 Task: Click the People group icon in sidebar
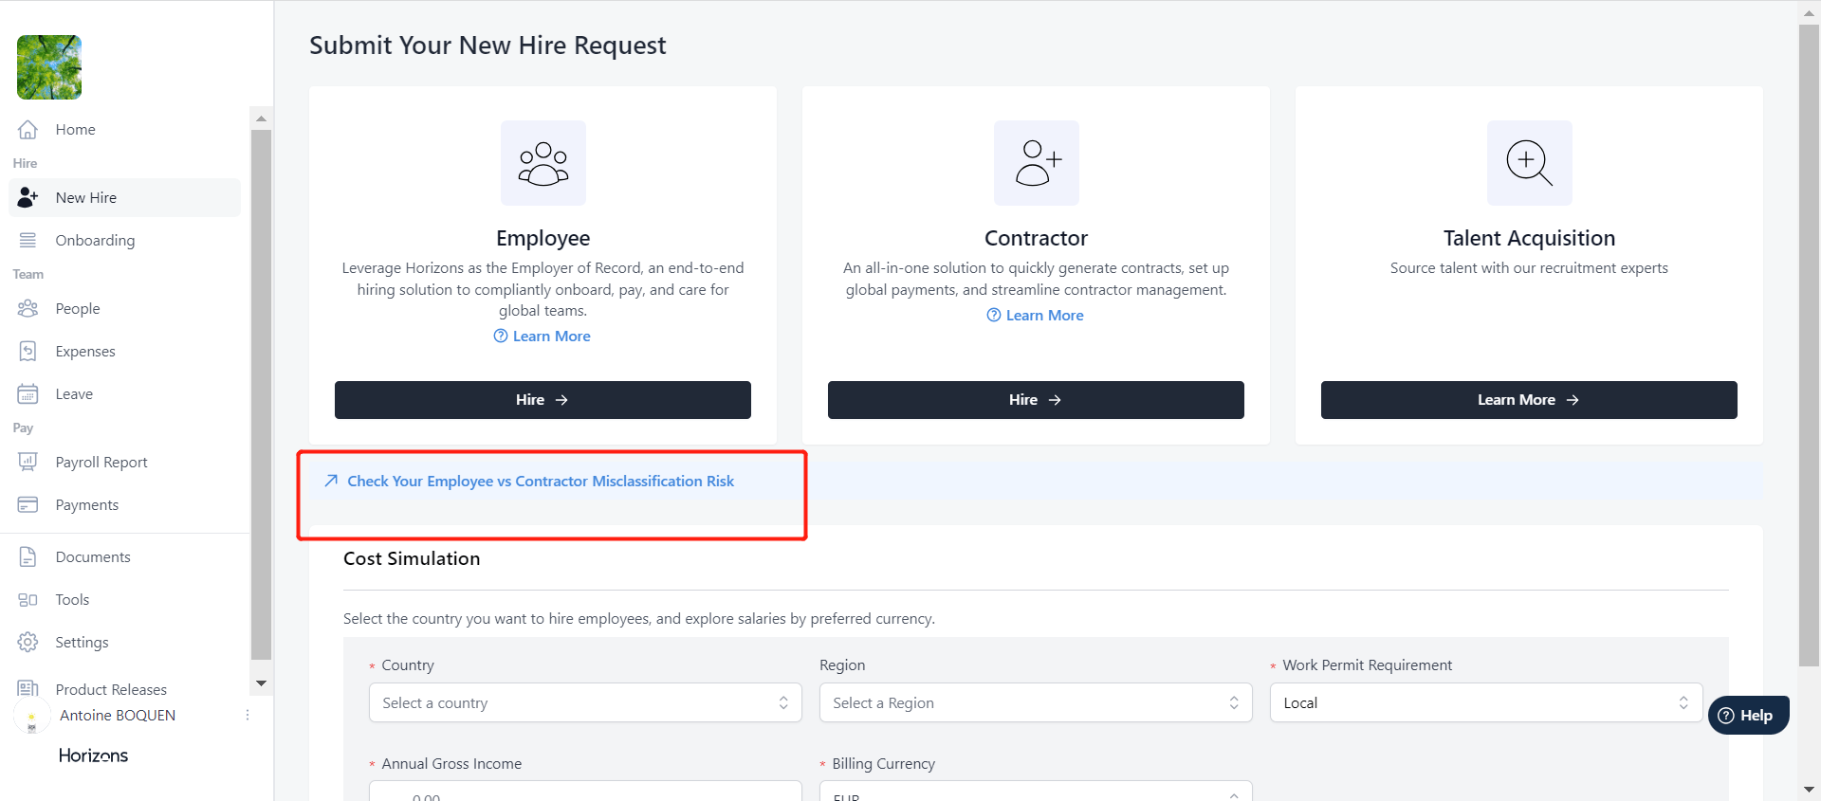pyautogui.click(x=28, y=309)
